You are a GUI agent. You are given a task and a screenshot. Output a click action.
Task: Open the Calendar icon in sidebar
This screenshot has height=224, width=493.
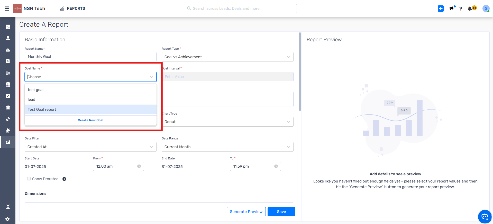[x=8, y=107]
